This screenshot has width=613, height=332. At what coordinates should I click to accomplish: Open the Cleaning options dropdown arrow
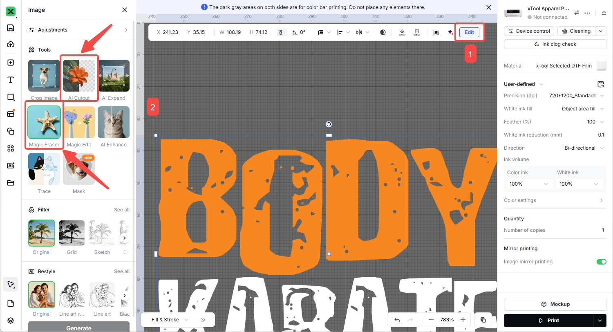[x=600, y=31]
